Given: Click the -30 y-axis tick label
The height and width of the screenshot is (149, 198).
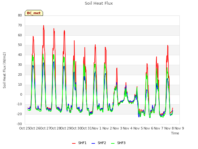Looking at the screenshot, I should (x=19, y=124).
